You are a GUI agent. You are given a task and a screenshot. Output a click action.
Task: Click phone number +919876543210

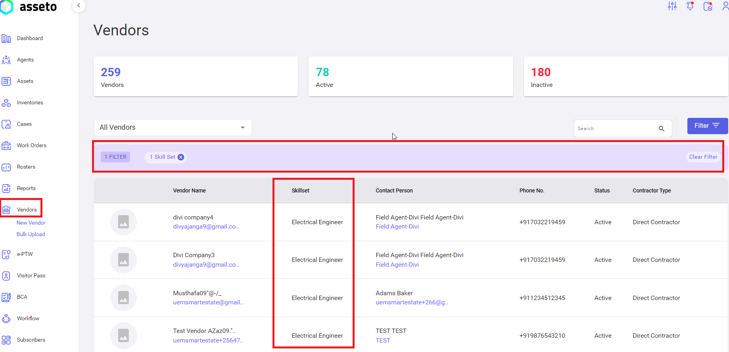[x=542, y=336]
